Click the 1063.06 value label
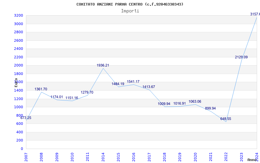The width and height of the screenshot is (260, 163). pyautogui.click(x=195, y=101)
